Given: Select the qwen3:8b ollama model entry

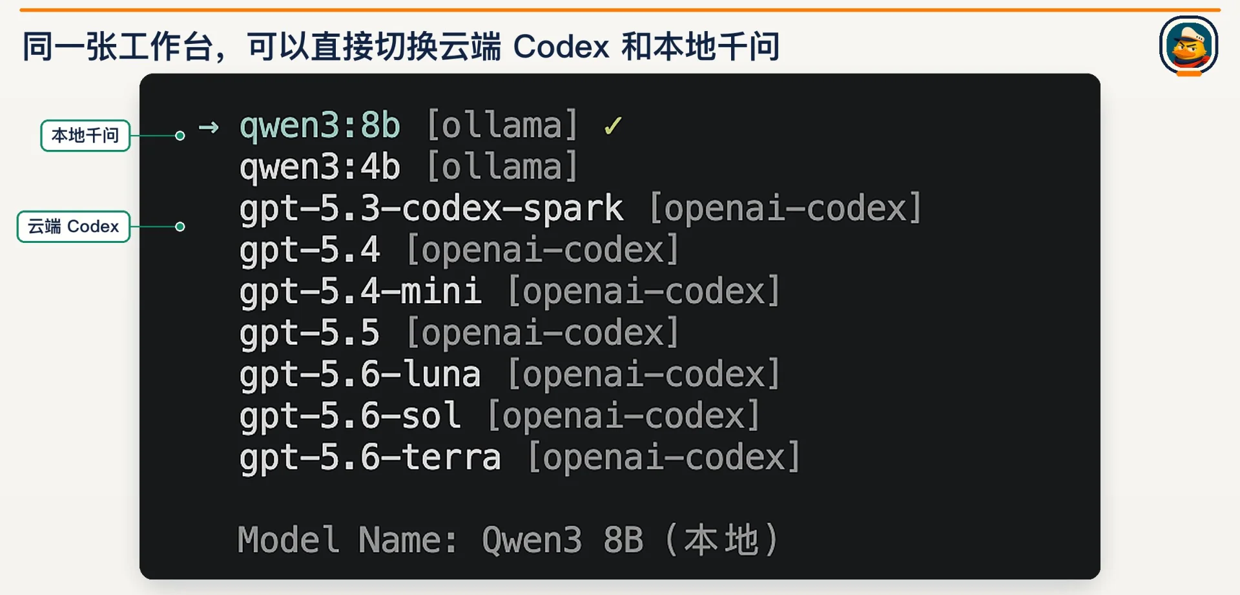Looking at the screenshot, I should coord(408,125).
